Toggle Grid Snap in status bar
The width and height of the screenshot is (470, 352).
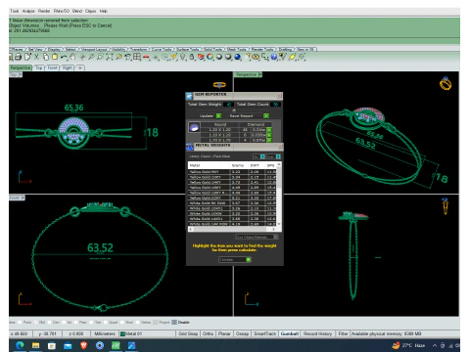[188, 333]
